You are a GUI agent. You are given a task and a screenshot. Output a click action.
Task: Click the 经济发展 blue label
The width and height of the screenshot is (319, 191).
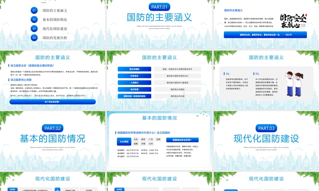[134, 89]
